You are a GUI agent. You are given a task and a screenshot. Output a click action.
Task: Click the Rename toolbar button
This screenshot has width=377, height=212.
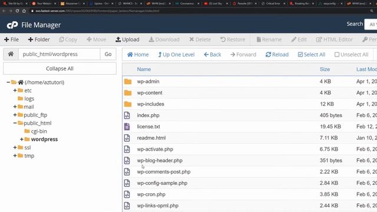(x=269, y=39)
